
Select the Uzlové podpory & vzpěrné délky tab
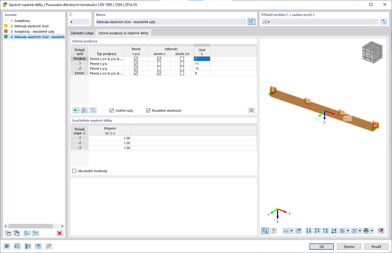tap(123, 33)
